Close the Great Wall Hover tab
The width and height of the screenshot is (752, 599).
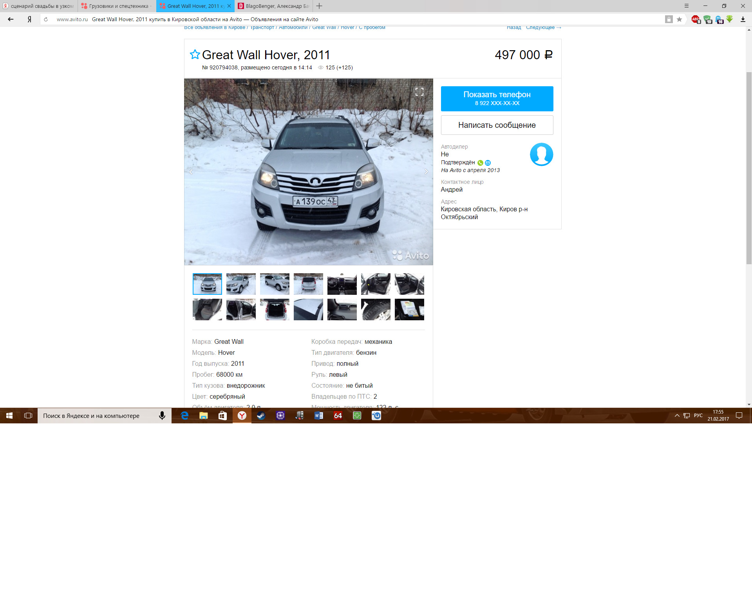229,6
